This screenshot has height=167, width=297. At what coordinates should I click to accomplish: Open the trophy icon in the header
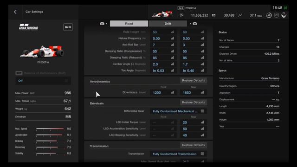284,15
